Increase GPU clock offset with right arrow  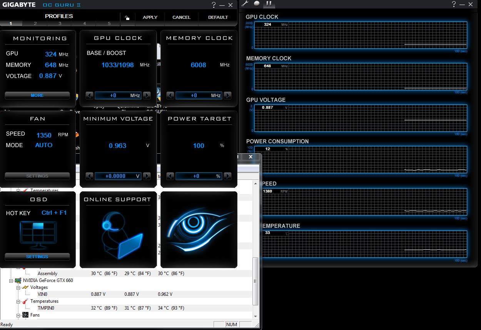[147, 95]
